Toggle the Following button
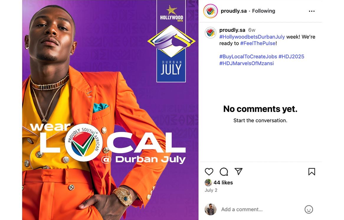The width and height of the screenshot is (344, 220). [263, 11]
